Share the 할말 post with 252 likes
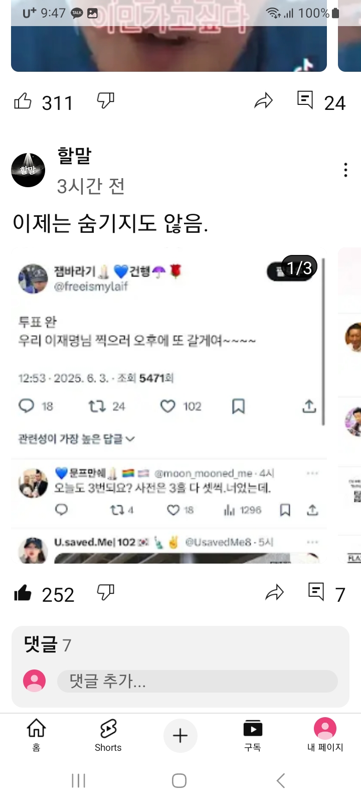 [275, 593]
